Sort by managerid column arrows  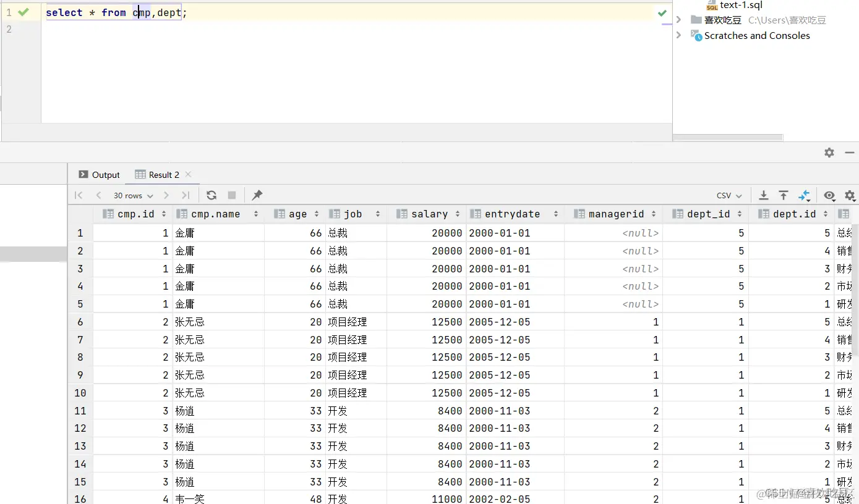(x=654, y=214)
